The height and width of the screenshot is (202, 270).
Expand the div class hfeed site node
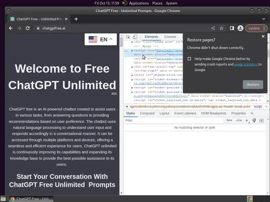pos(132,42)
